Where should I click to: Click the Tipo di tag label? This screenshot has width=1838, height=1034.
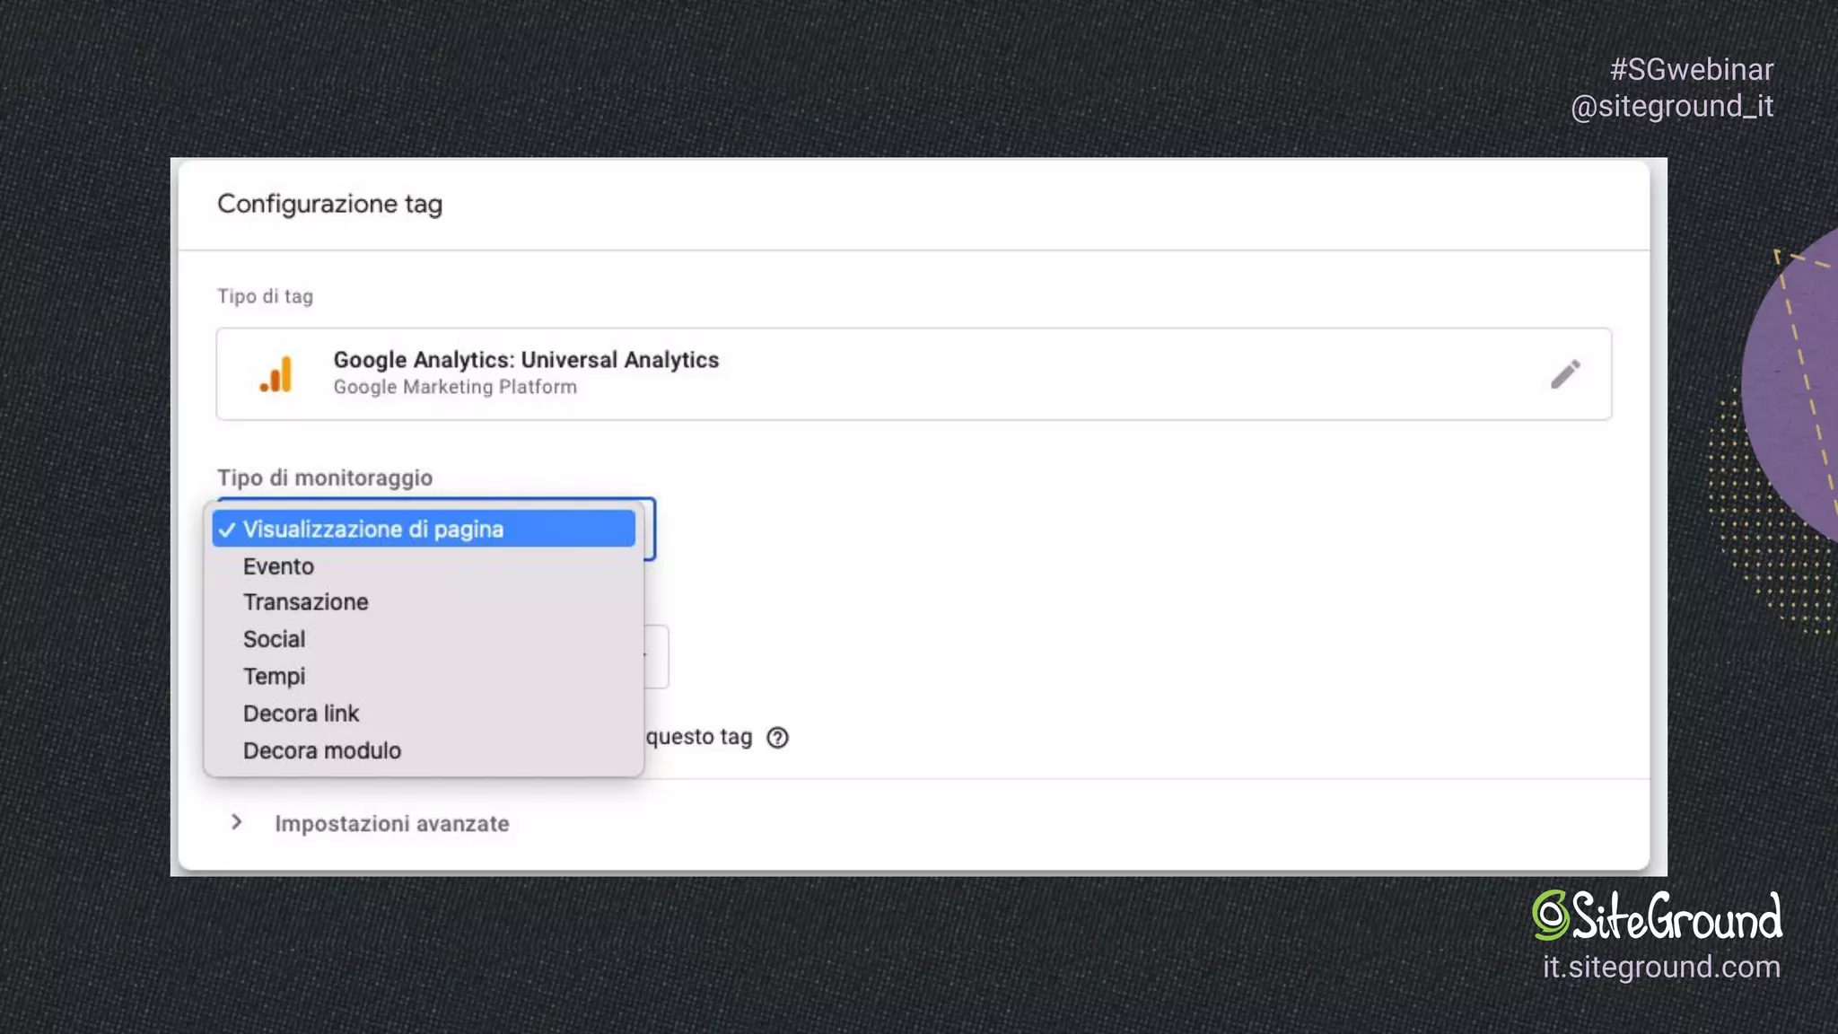pos(265,296)
